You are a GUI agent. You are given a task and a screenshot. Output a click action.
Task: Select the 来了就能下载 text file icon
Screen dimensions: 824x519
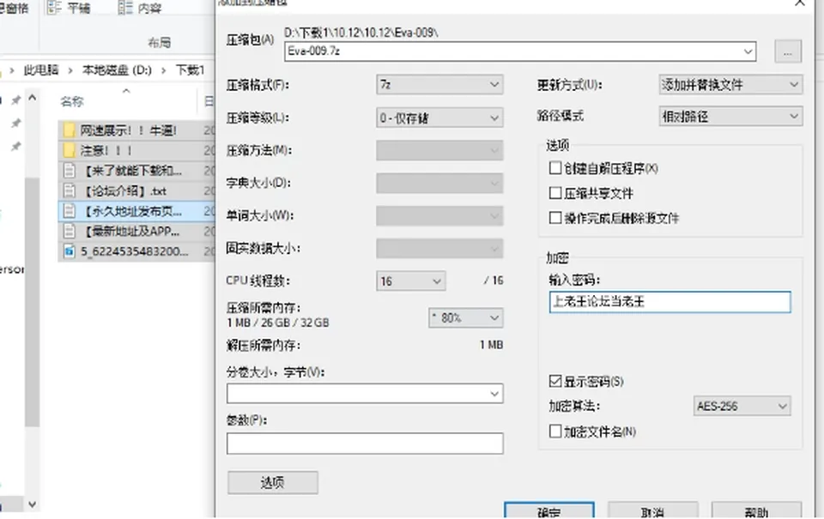[x=69, y=171]
